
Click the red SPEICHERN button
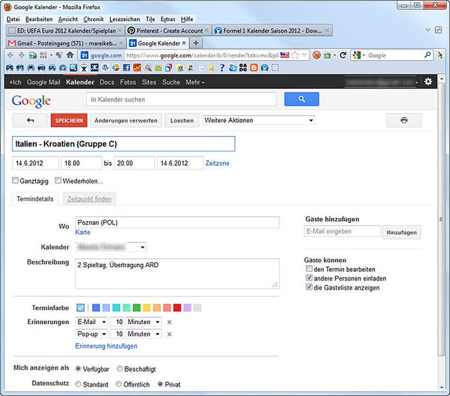[69, 120]
